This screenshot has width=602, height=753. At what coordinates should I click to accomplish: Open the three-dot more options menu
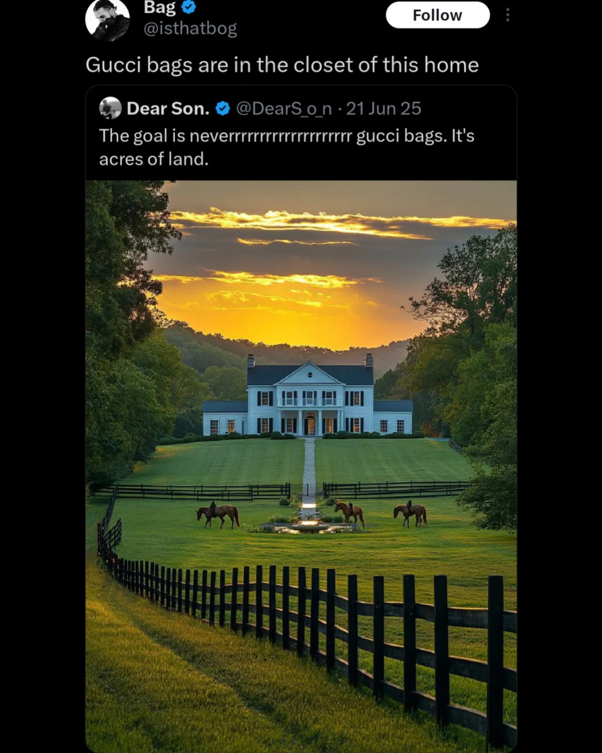(x=508, y=15)
